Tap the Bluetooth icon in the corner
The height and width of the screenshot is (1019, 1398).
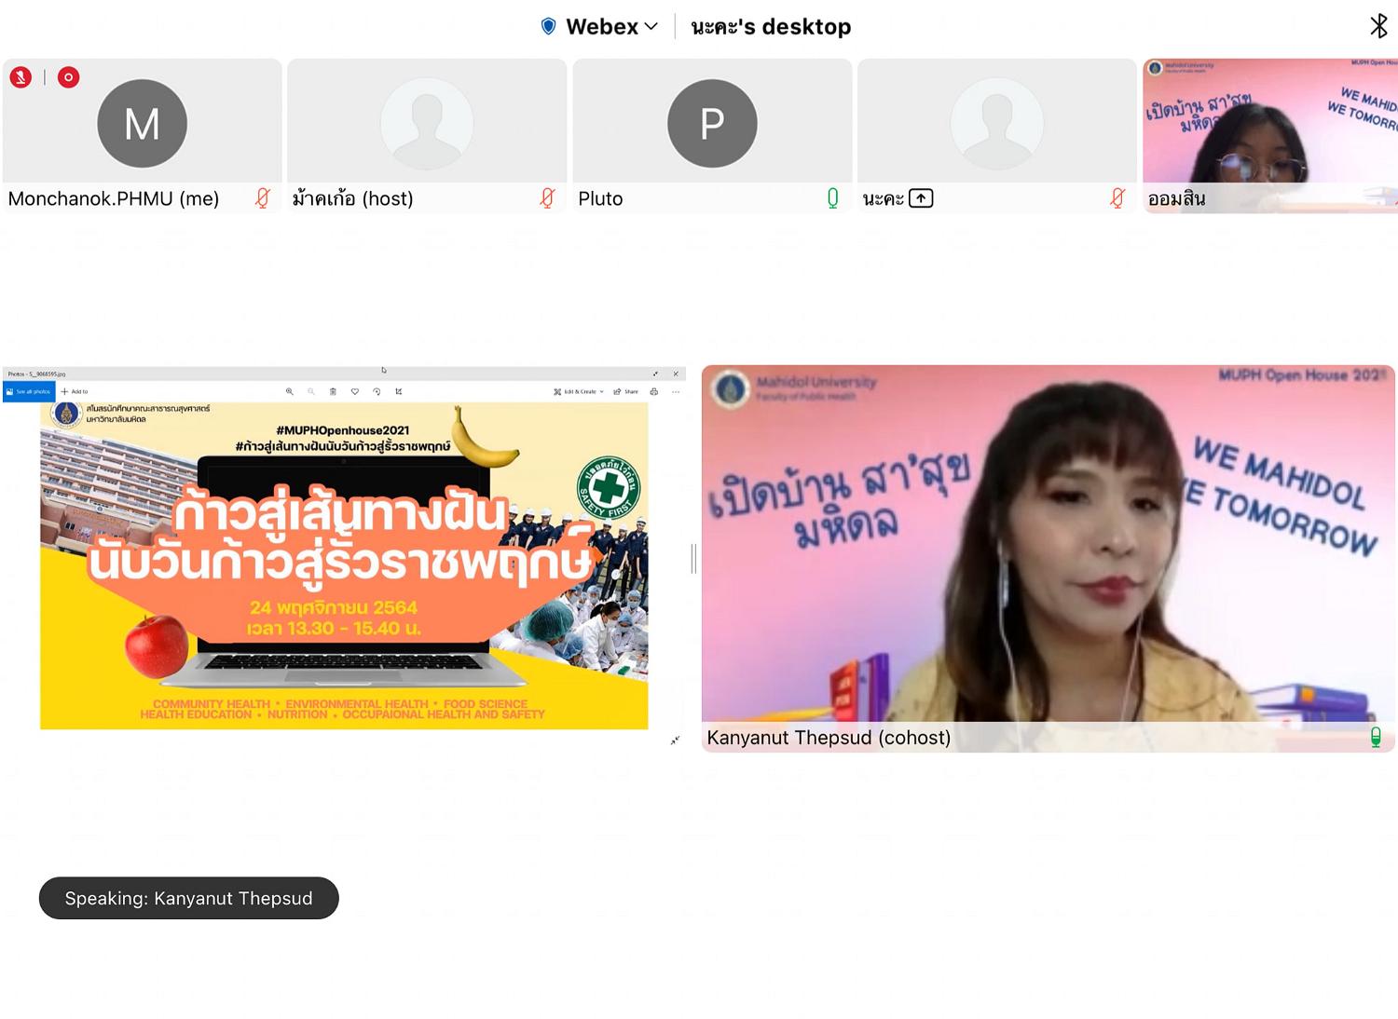point(1378,25)
